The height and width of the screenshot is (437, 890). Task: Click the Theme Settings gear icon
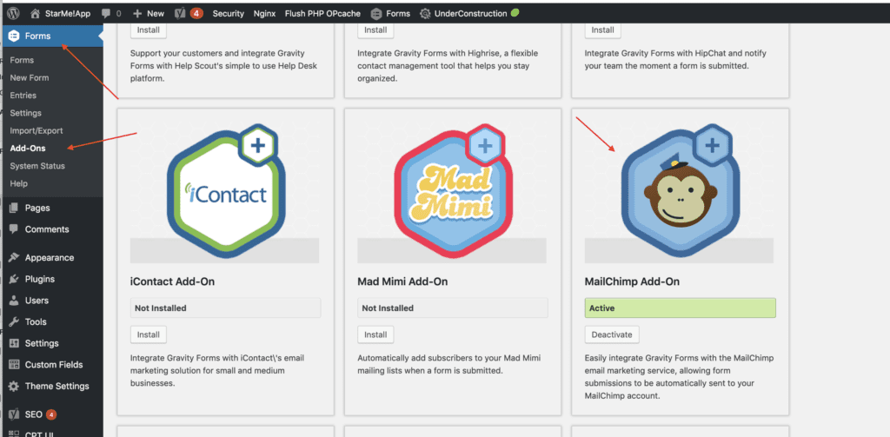tap(14, 386)
